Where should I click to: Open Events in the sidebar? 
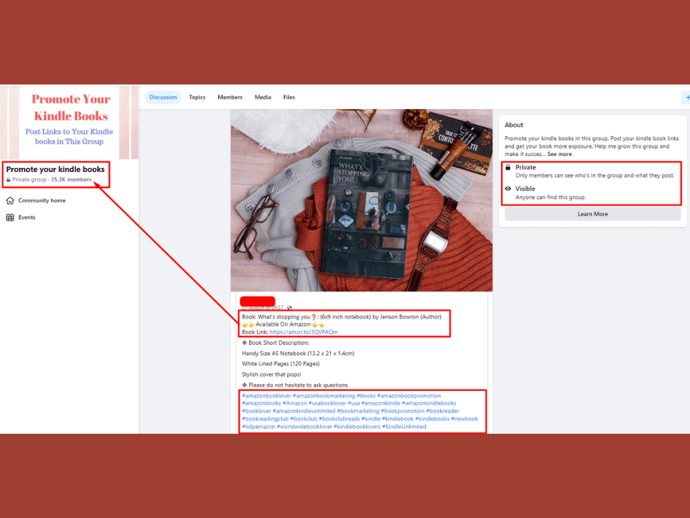coord(27,218)
